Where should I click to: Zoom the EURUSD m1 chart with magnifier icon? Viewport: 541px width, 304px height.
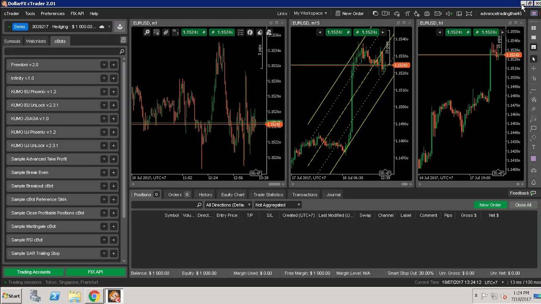pos(147,33)
